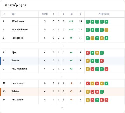
Task: Click Twente's red B form badge
Action: [102, 61]
